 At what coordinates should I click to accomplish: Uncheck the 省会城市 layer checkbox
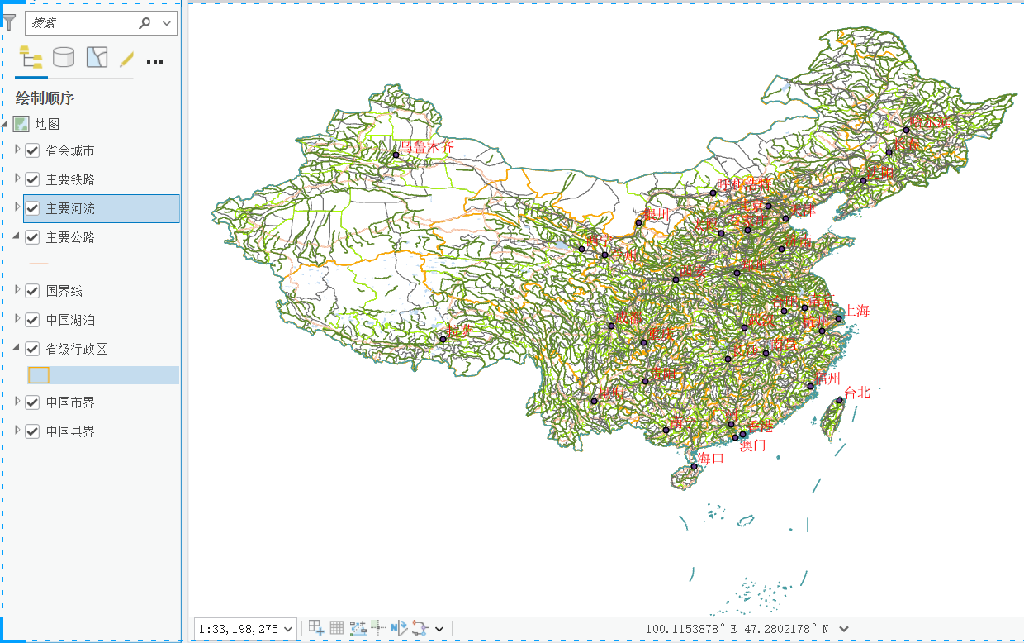click(33, 150)
